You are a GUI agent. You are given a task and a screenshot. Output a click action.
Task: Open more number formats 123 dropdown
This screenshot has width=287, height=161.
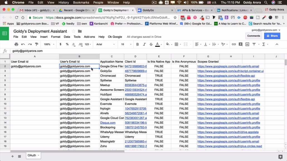click(x=88, y=44)
